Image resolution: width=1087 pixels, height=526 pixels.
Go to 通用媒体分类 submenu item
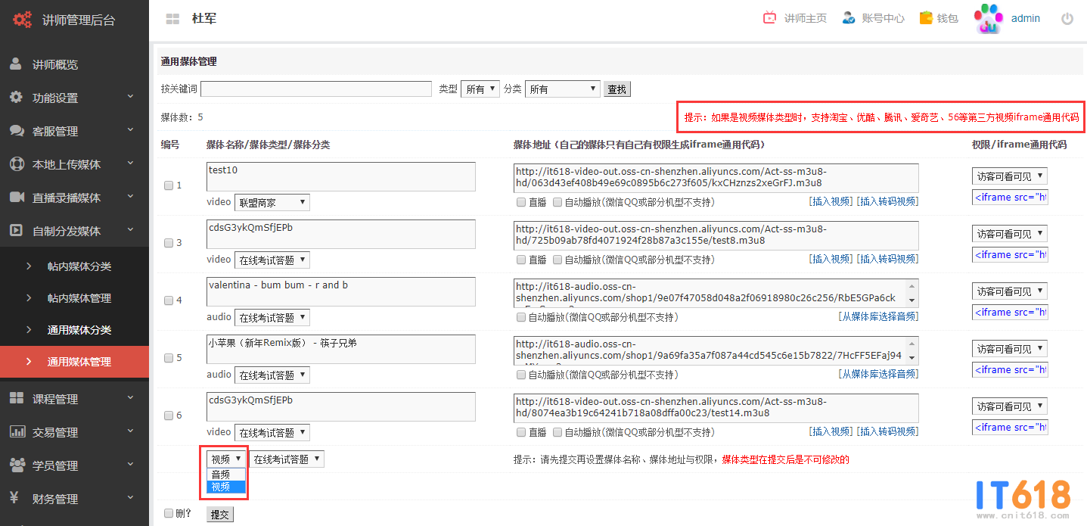point(79,330)
